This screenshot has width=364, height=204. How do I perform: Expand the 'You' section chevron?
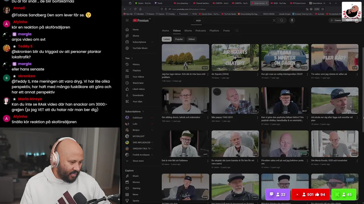[x=132, y=58]
